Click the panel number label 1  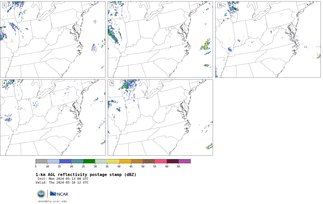pyautogui.click(x=4, y=5)
